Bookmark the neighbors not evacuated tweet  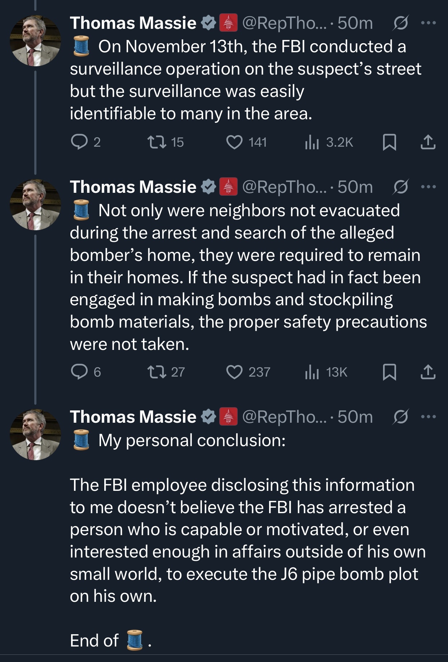(x=389, y=372)
